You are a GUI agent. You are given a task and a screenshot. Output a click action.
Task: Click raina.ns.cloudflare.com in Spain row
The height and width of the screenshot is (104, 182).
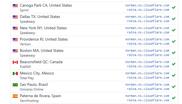pos(148,100)
